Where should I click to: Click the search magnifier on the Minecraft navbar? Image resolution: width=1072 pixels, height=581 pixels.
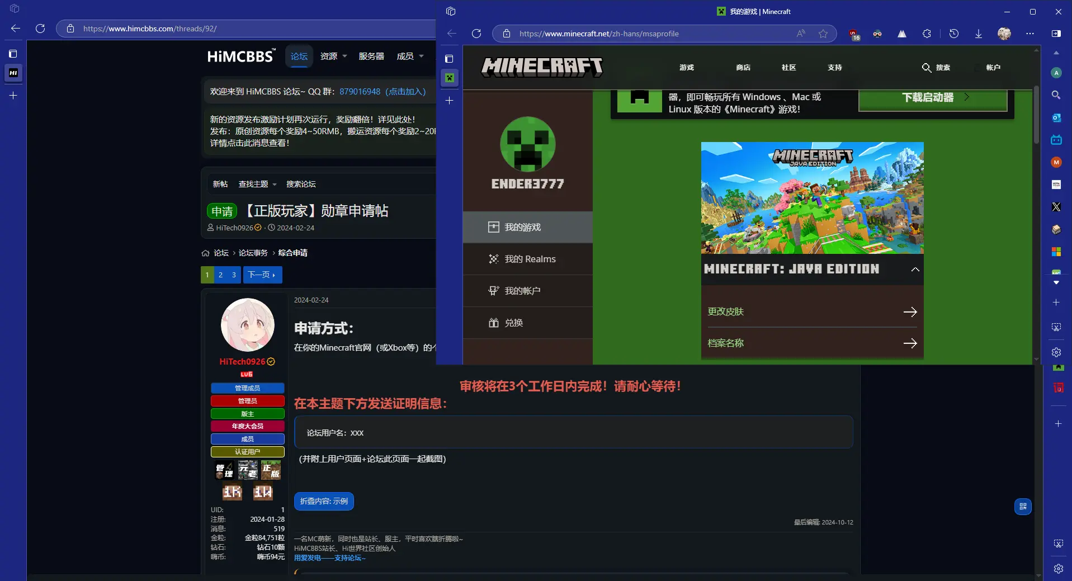(927, 68)
